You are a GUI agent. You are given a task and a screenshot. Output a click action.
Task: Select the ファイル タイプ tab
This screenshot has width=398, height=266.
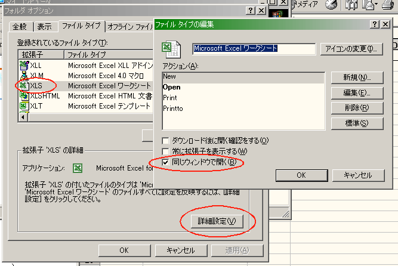coord(81,26)
